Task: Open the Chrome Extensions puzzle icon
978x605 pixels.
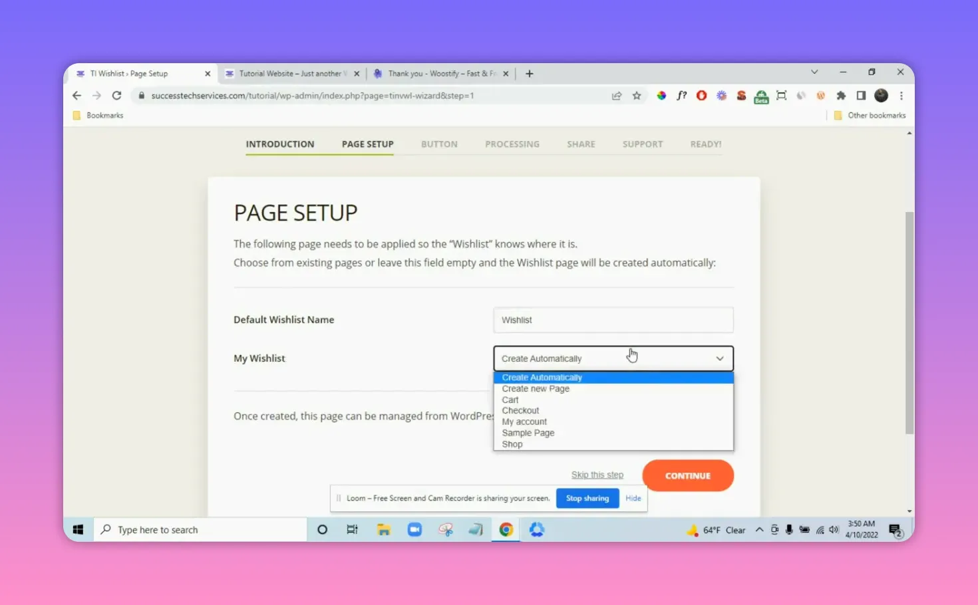Action: [x=841, y=95]
